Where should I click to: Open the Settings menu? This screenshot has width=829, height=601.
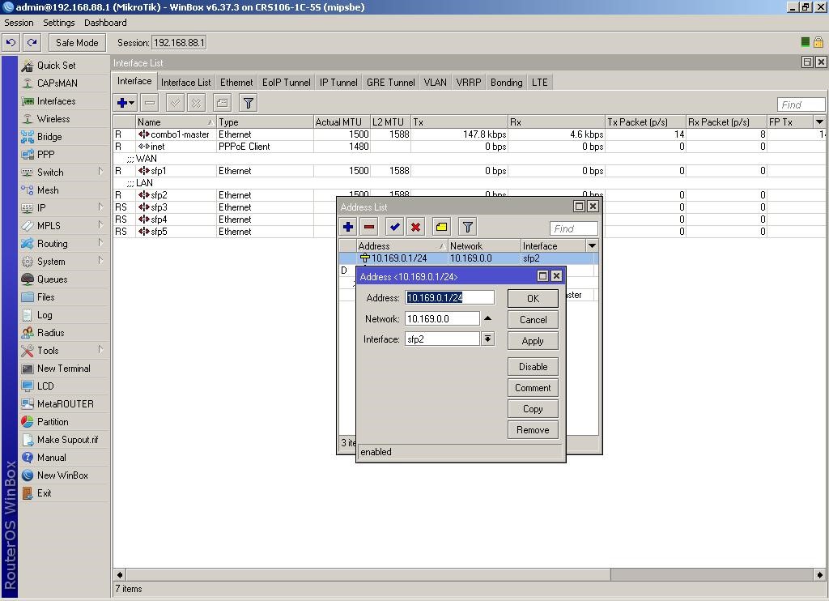(58, 23)
